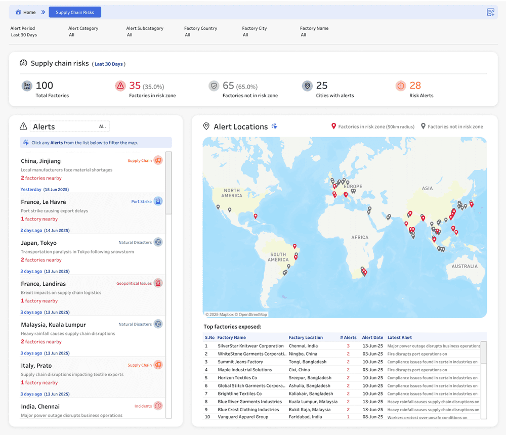Click the location pin icon near 25
This screenshot has height=435, width=506.
coord(307,86)
